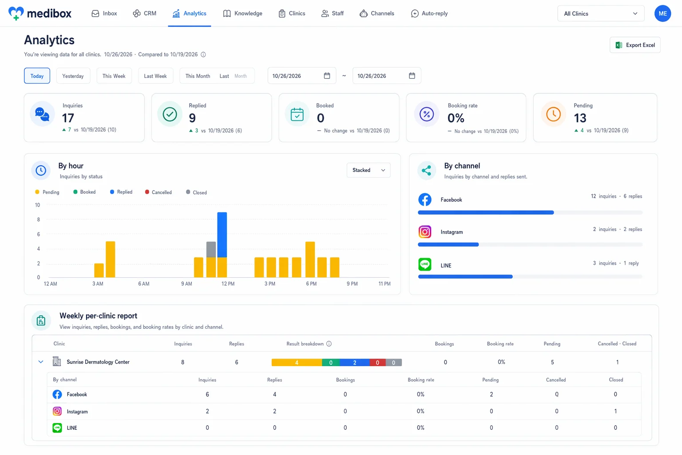The image size is (682, 455).
Task: Click the Cancelled · Closed column header
Action: point(617,344)
